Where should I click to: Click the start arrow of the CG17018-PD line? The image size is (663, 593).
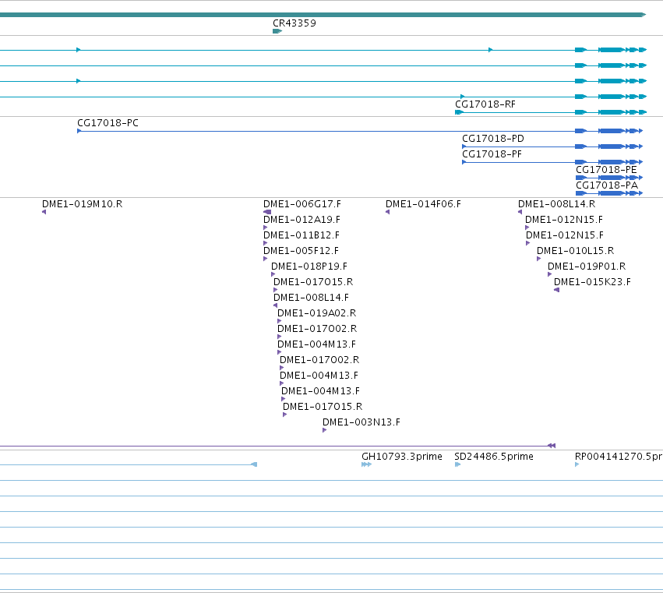tap(464, 146)
